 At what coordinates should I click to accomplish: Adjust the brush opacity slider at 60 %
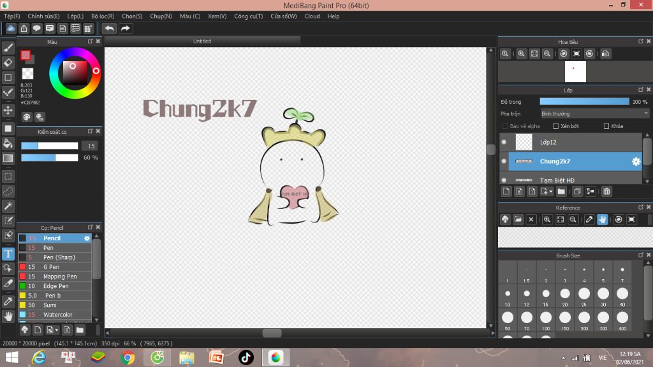tap(50, 158)
